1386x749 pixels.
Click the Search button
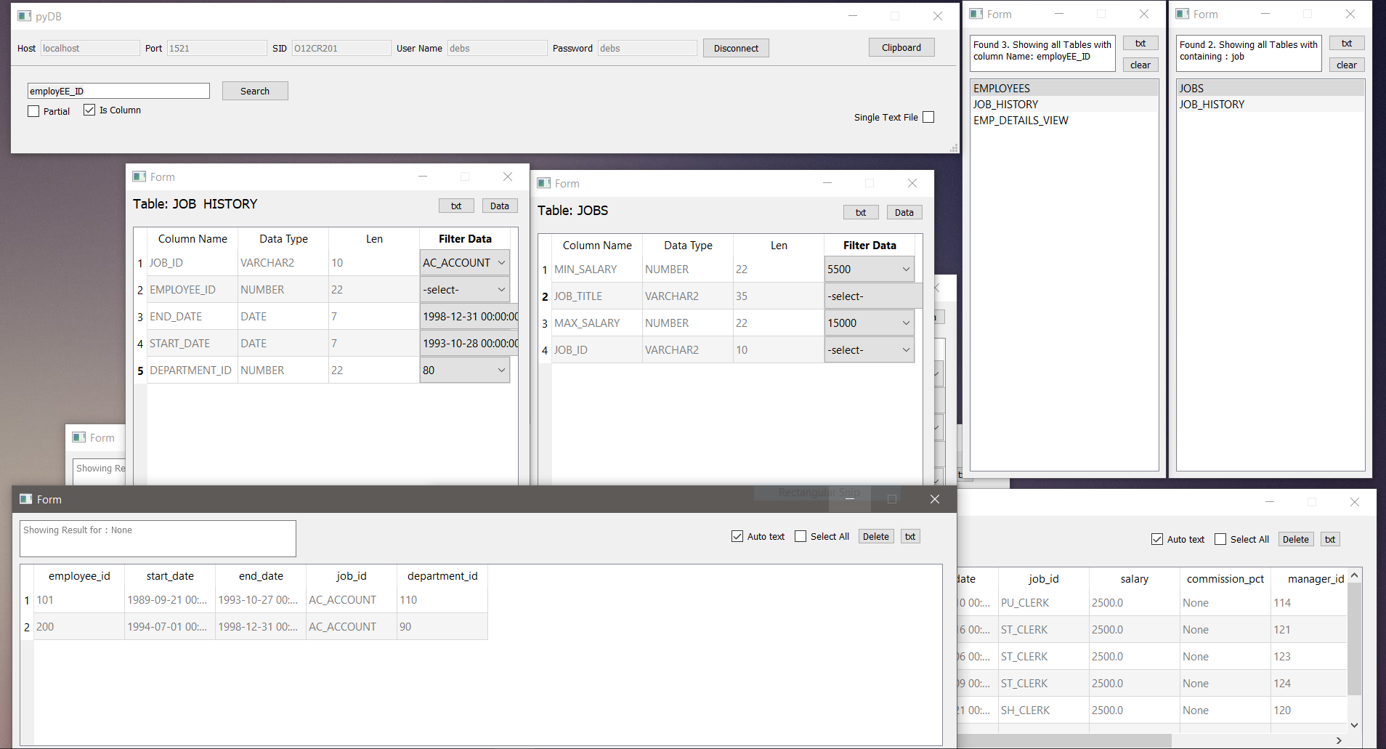[255, 91]
